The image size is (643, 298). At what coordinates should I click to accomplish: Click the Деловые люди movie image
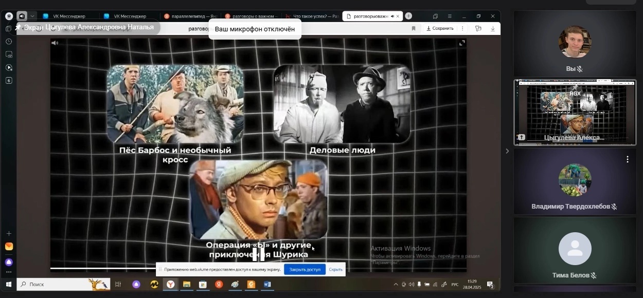coord(342,104)
